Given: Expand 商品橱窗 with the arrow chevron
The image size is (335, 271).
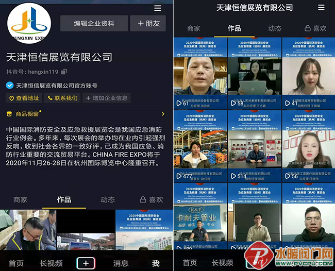Looking at the screenshot, I should [163, 114].
